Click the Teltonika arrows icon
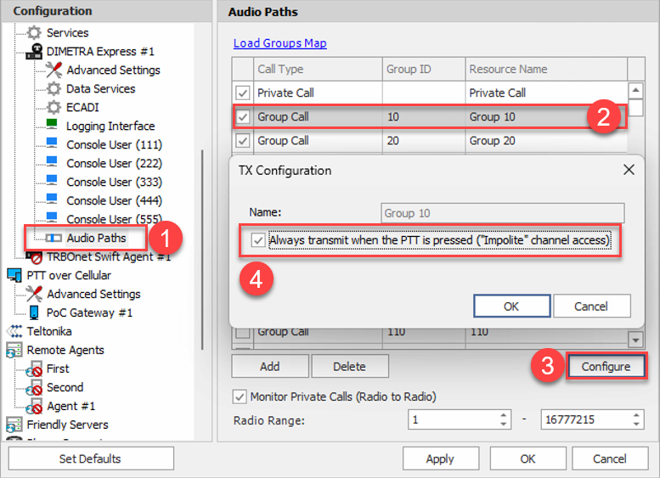 point(14,332)
